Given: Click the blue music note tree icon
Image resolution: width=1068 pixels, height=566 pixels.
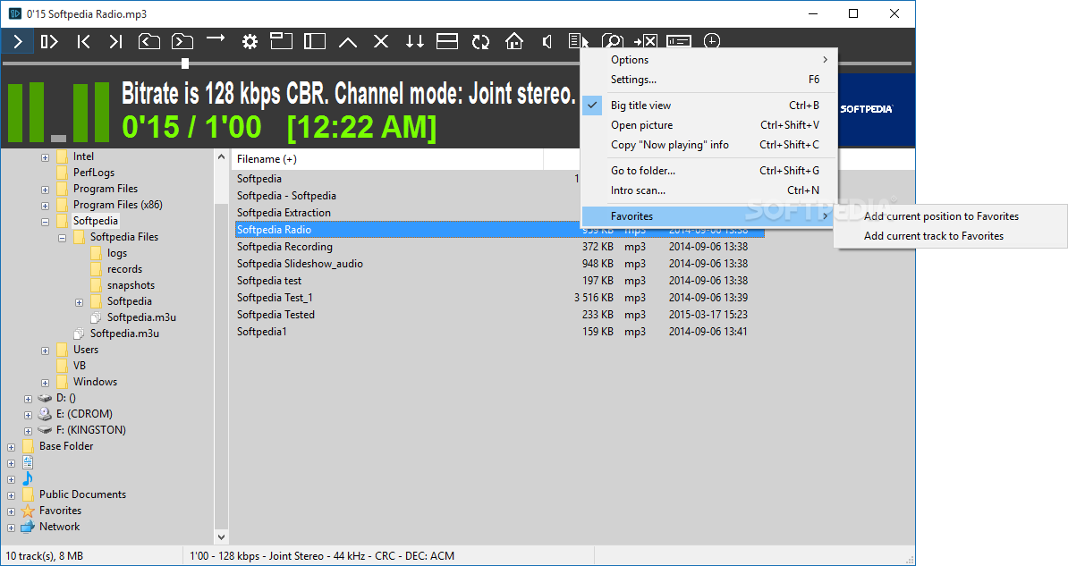Looking at the screenshot, I should point(28,478).
